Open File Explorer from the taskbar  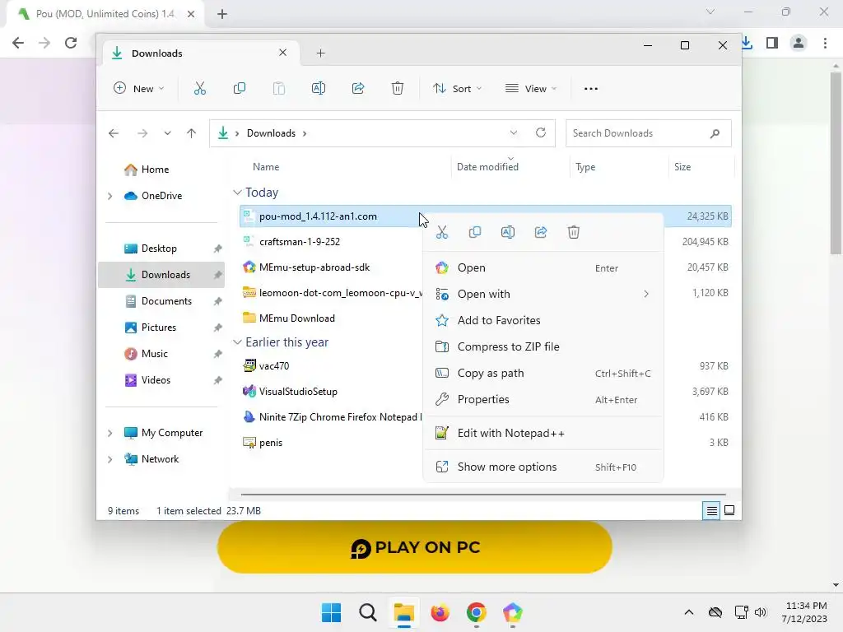pyautogui.click(x=403, y=612)
